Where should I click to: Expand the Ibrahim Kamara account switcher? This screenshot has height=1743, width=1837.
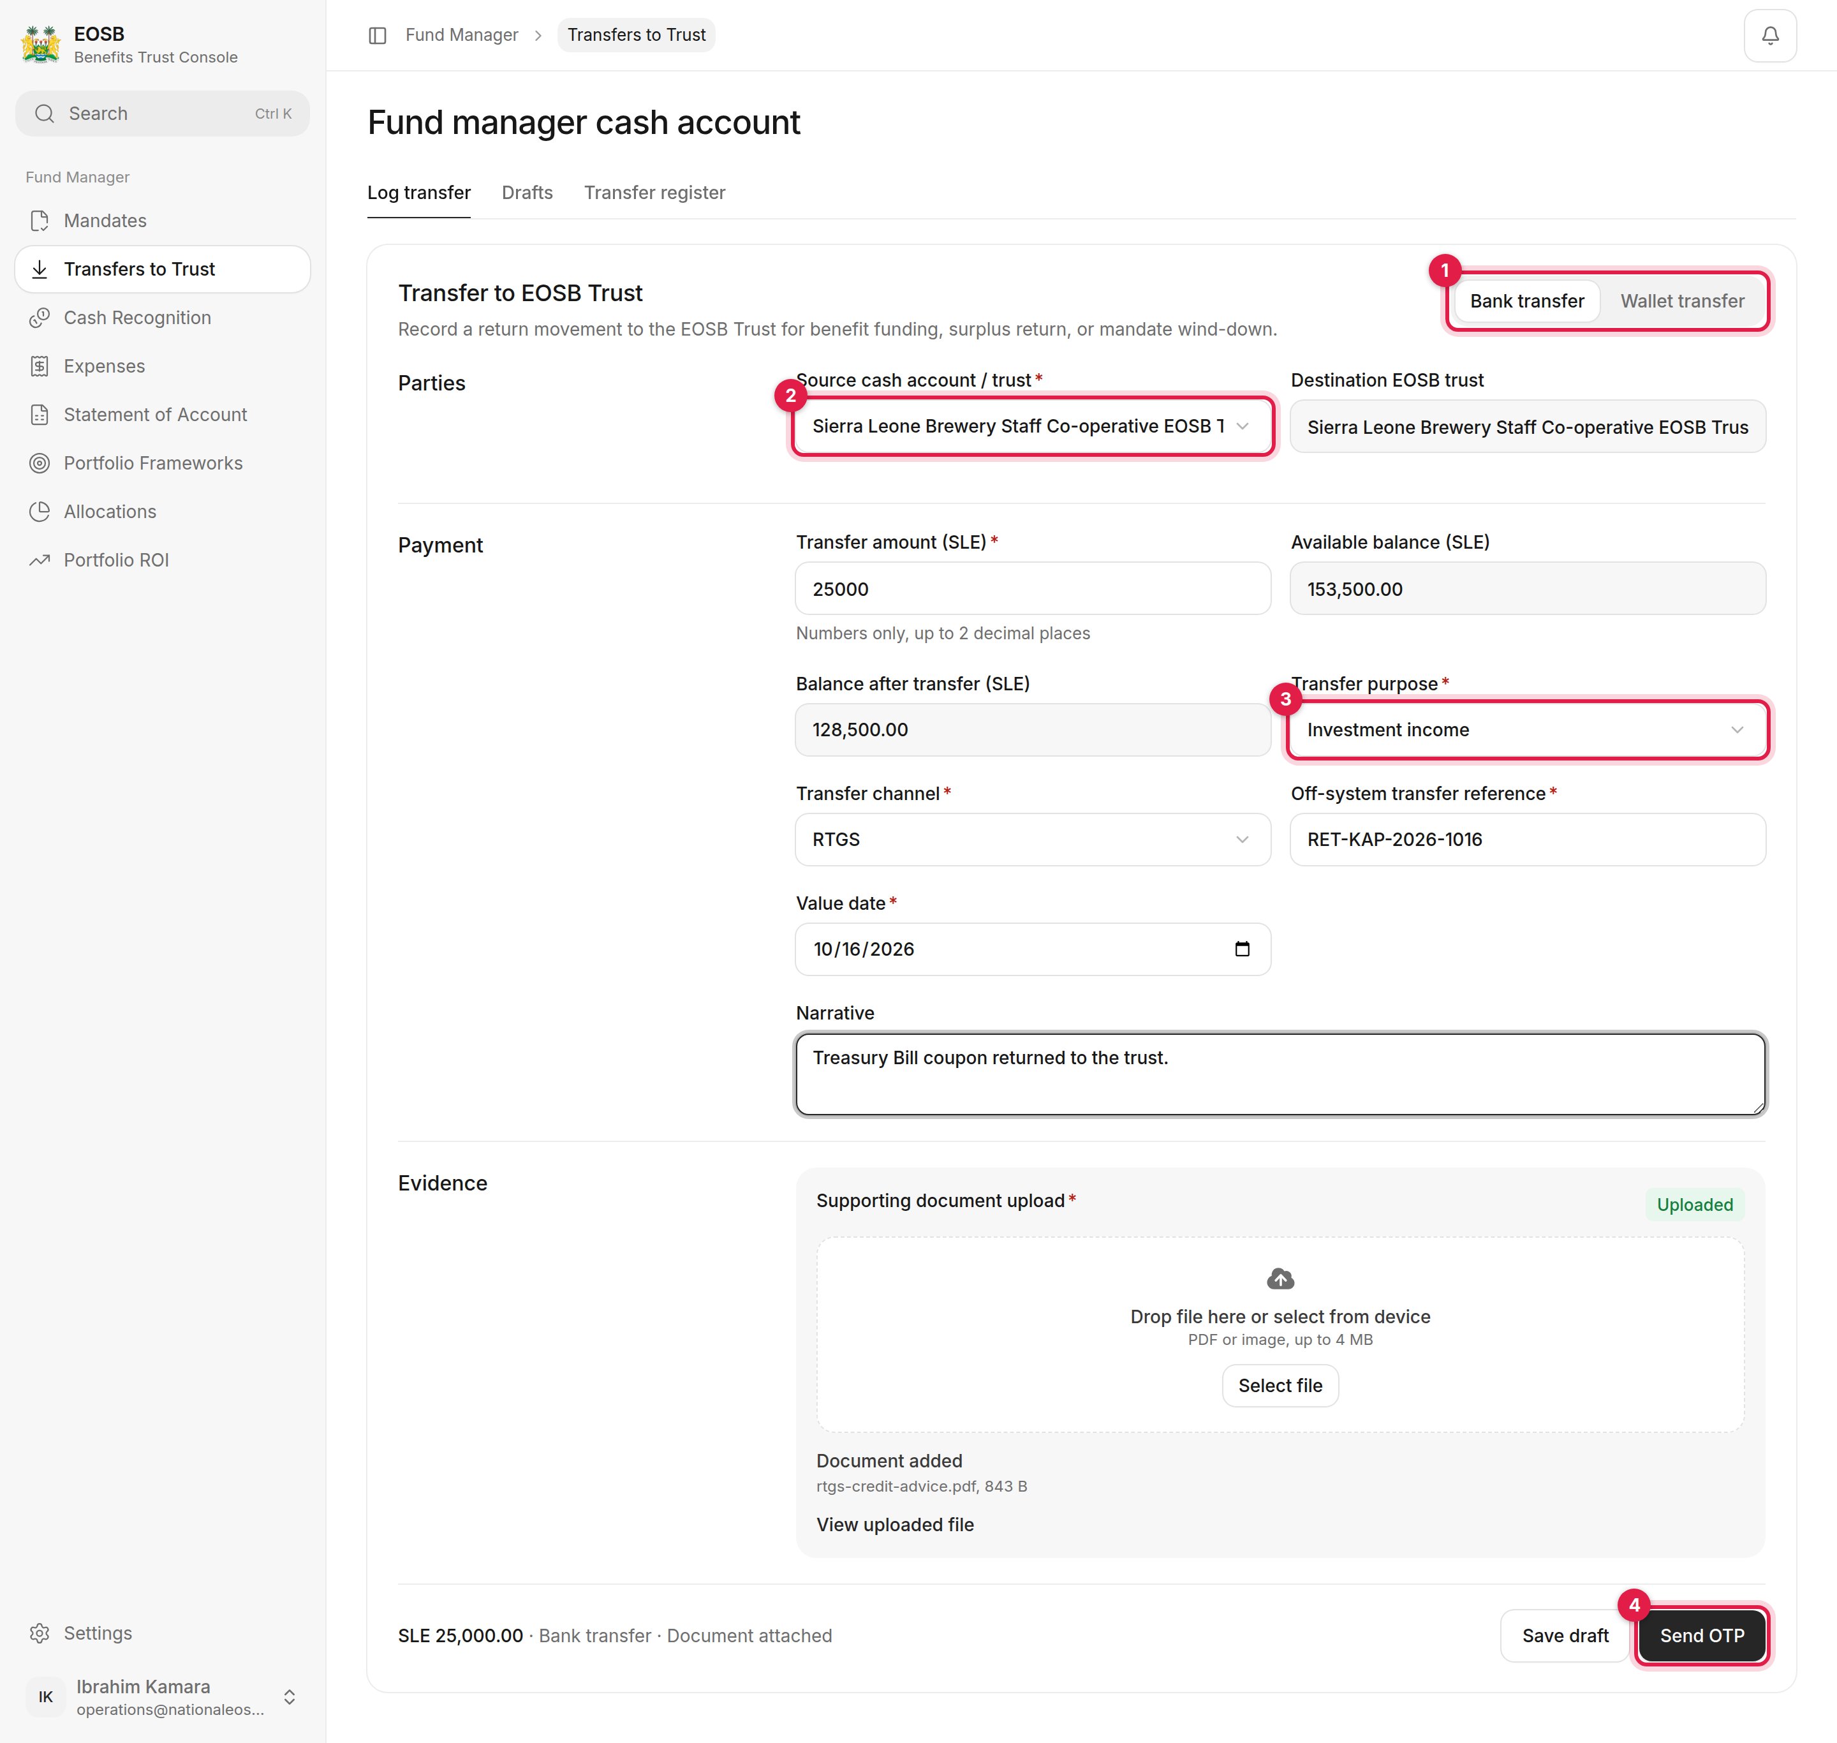point(290,1696)
